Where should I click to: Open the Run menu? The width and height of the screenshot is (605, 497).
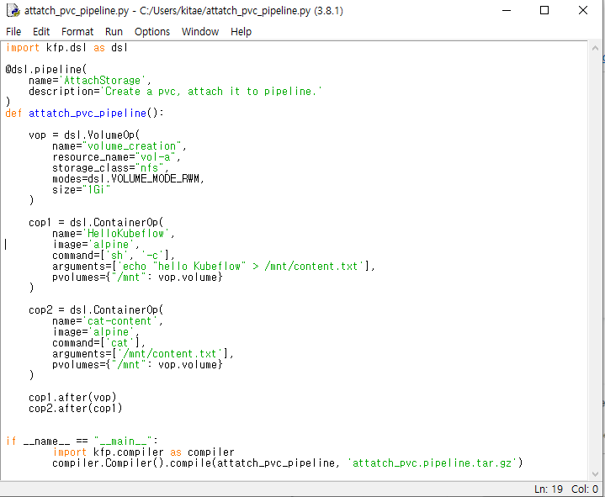pos(114,32)
